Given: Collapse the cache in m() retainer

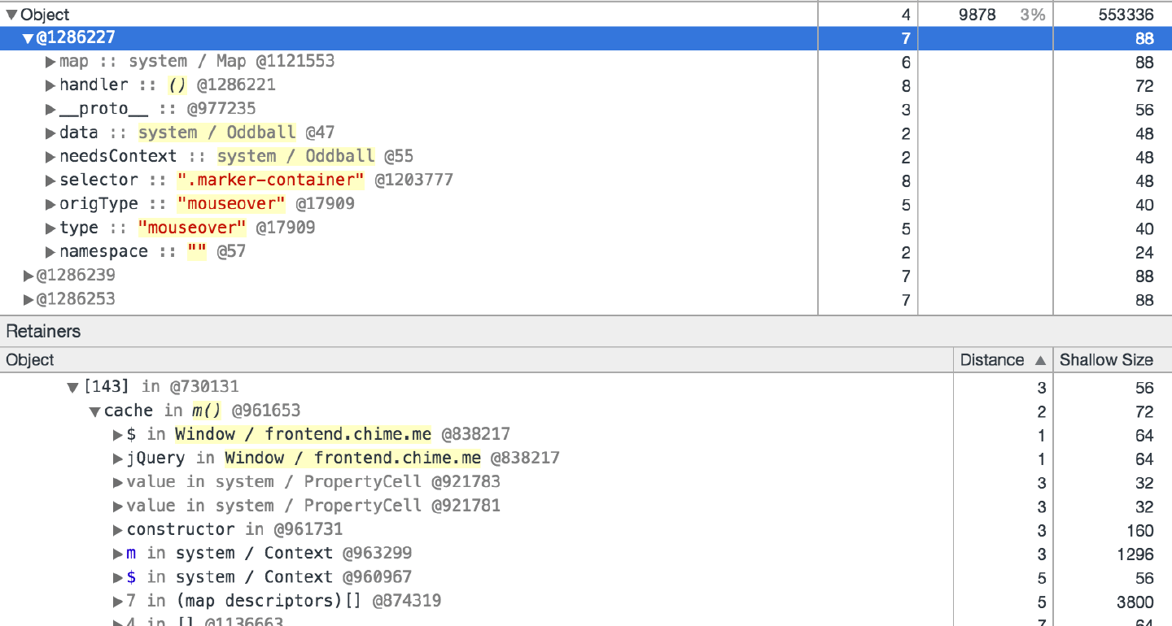Looking at the screenshot, I should tap(94, 411).
